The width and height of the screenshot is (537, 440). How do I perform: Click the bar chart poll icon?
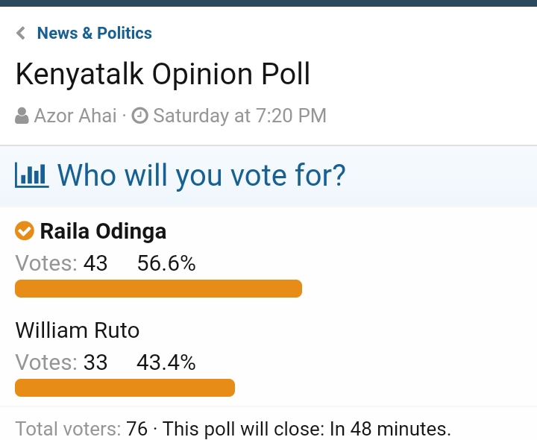32,175
